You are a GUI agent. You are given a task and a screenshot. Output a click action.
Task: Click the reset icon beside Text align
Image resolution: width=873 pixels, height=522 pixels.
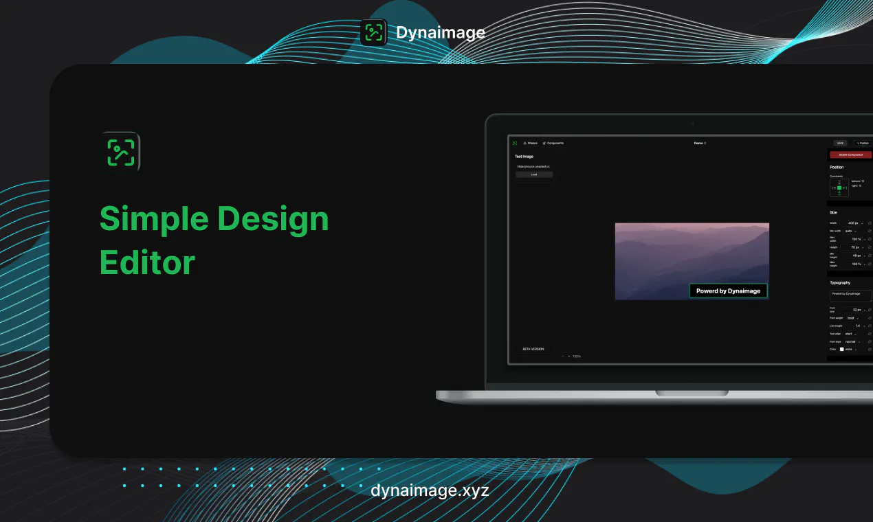(870, 334)
